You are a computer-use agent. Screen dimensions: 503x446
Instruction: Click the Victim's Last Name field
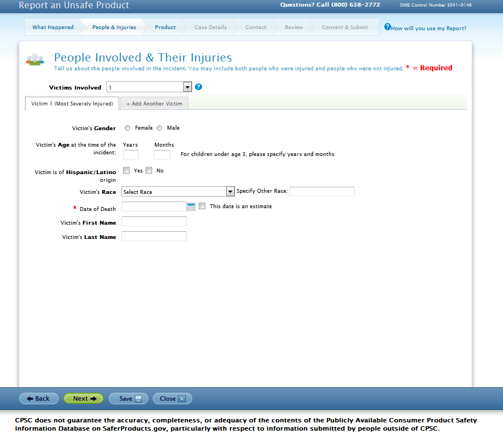154,236
